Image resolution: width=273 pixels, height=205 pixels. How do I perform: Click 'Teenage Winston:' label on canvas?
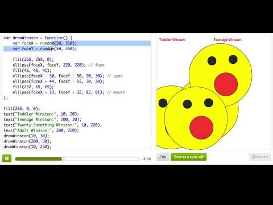click(228, 40)
